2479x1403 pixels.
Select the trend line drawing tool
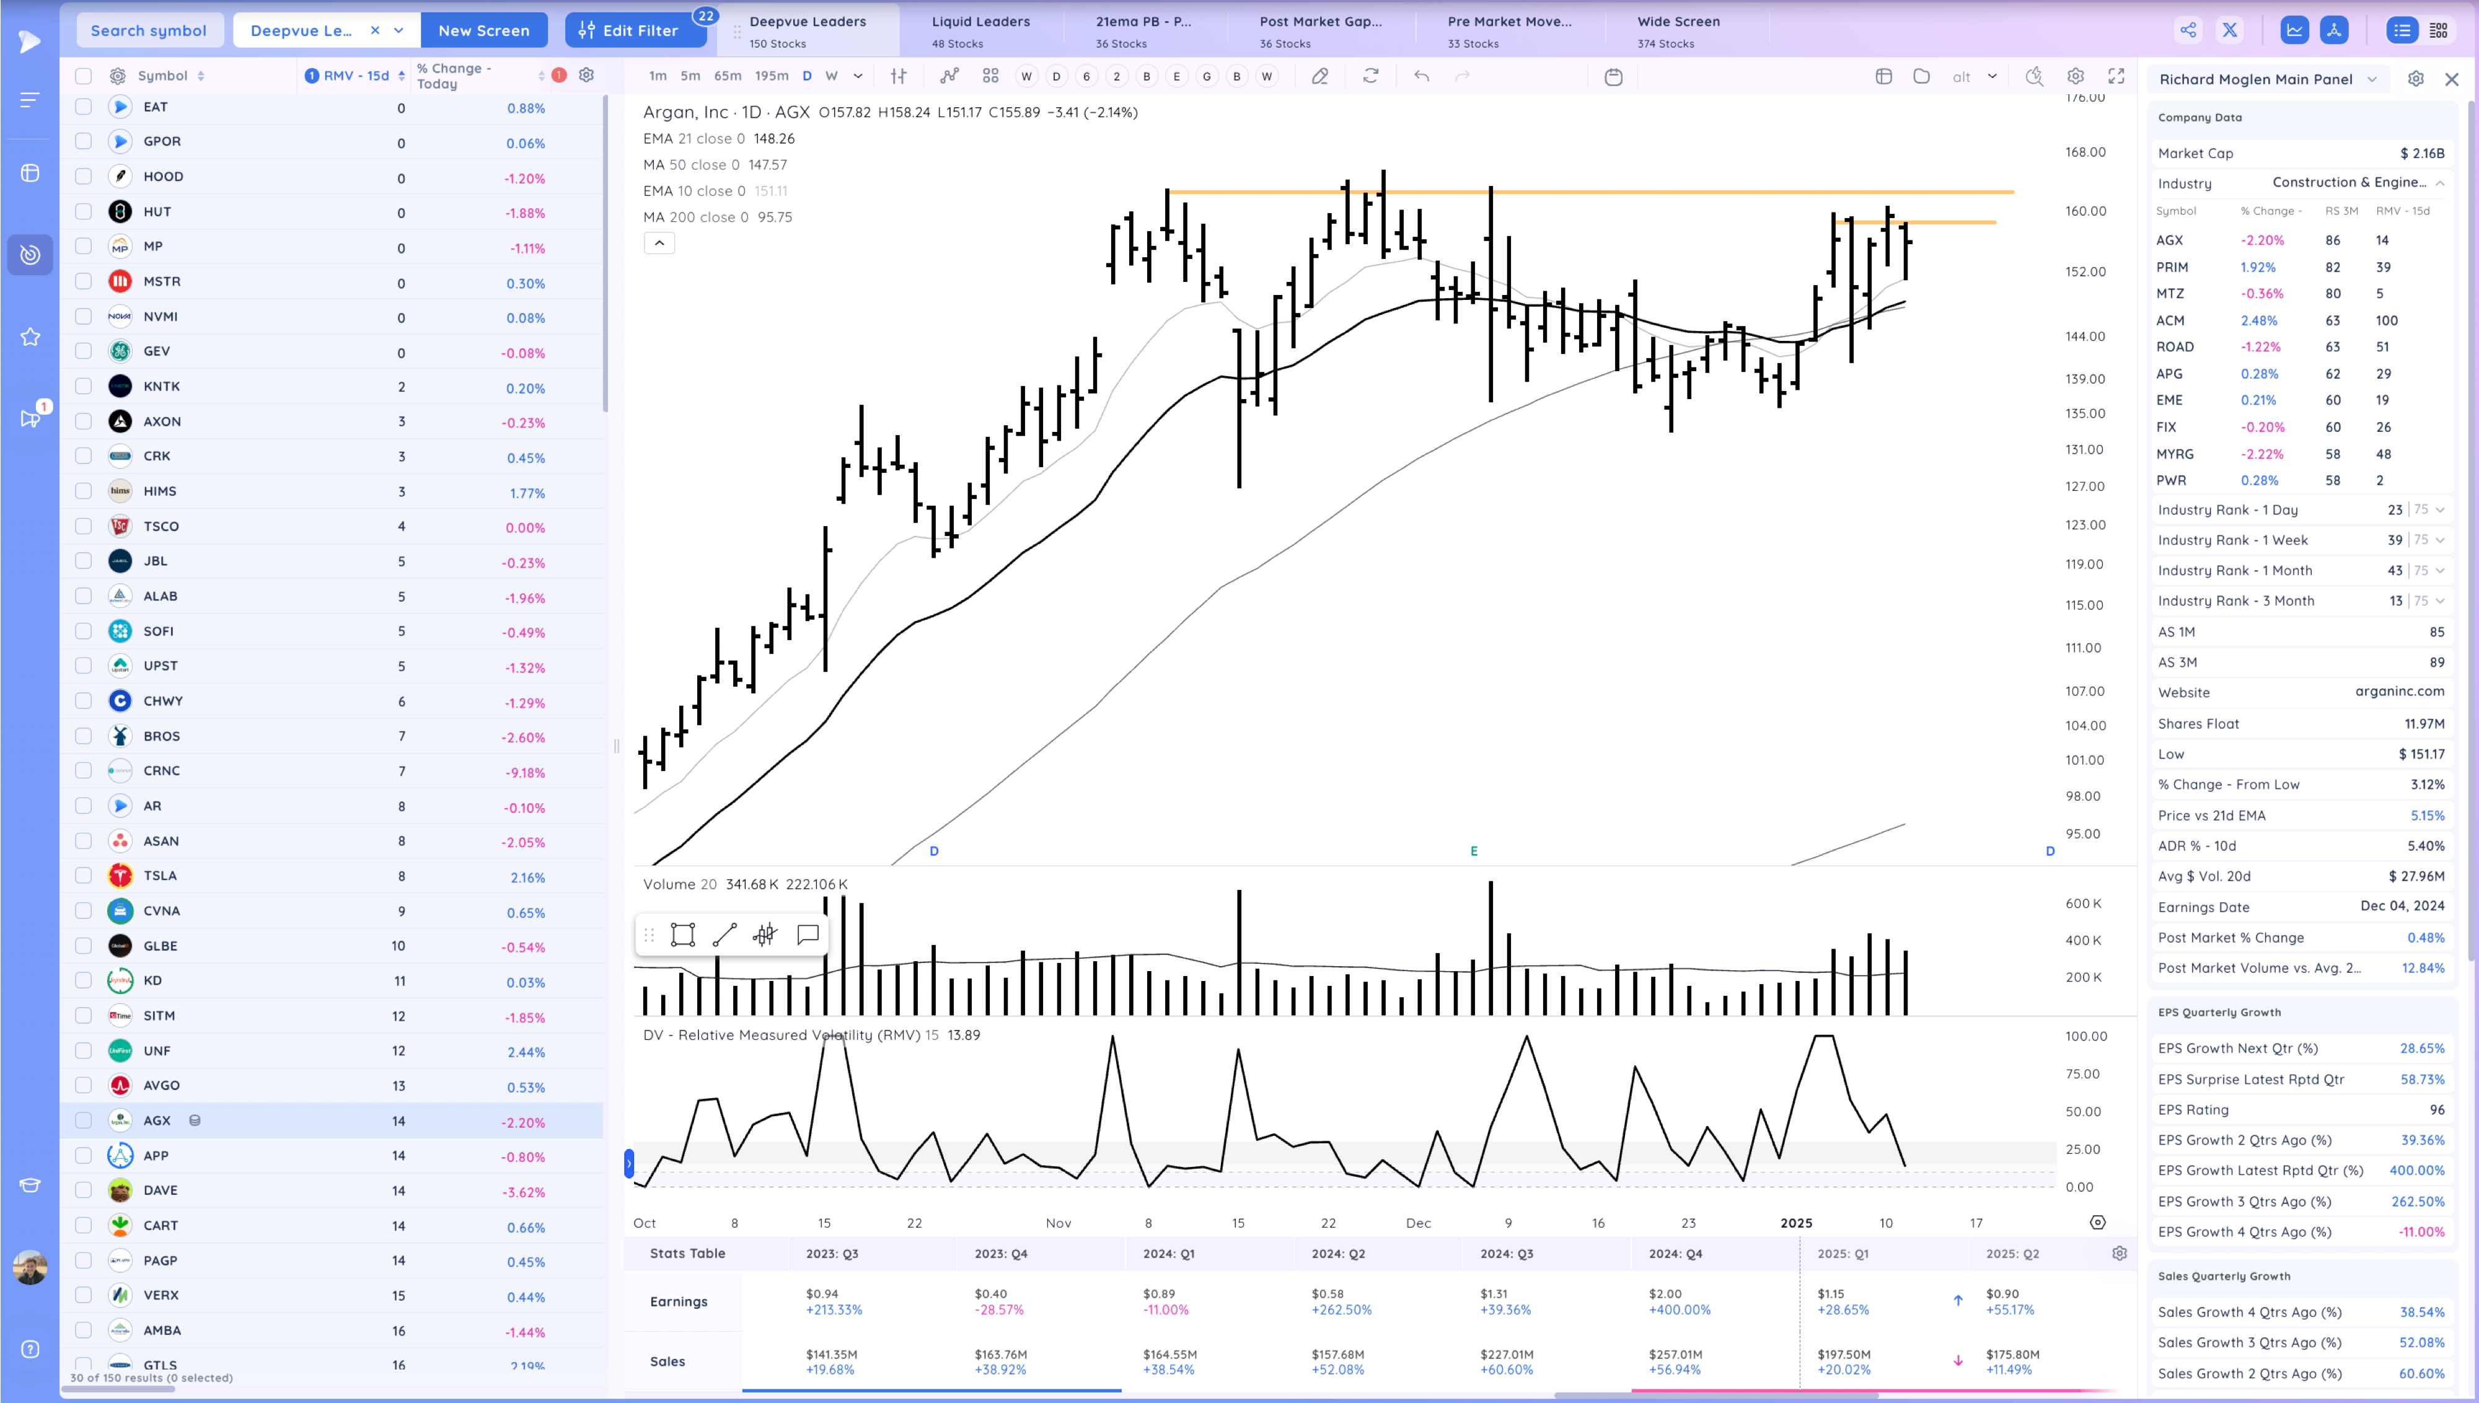[724, 935]
